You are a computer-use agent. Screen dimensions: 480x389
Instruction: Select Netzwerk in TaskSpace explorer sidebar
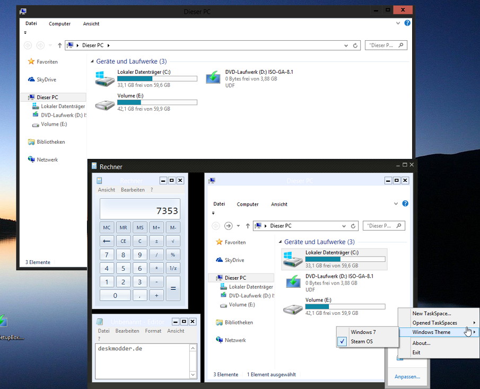(x=231, y=340)
